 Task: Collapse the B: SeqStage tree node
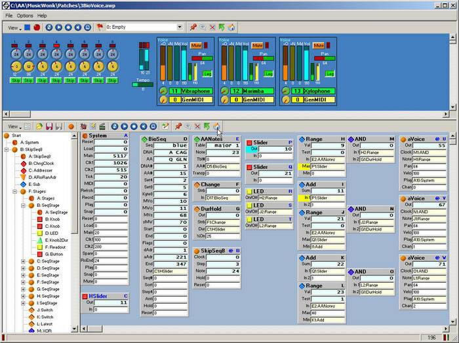[x=23, y=206]
